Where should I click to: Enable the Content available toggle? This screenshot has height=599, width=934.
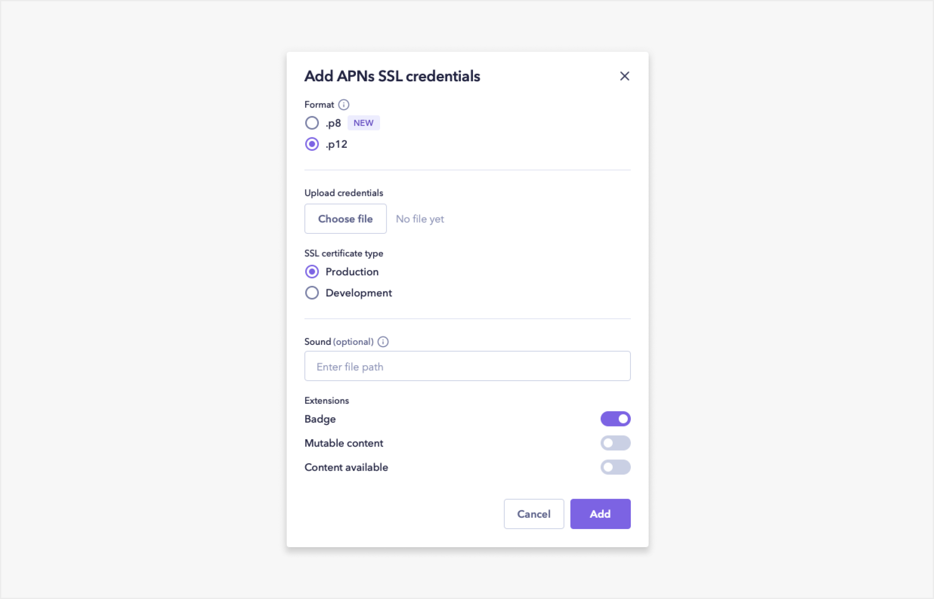point(616,467)
